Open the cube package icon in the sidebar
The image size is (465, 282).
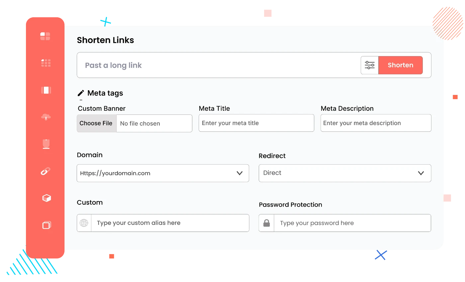click(x=46, y=198)
